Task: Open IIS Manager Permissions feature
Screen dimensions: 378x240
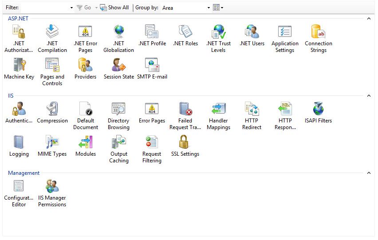Action: (x=52, y=193)
